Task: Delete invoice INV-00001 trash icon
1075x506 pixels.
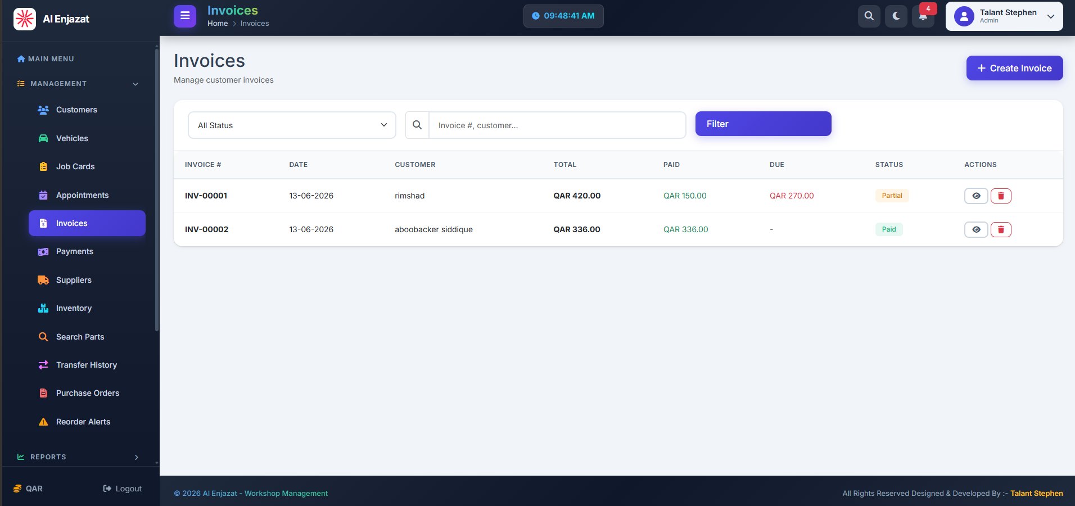Action: click(x=1001, y=196)
